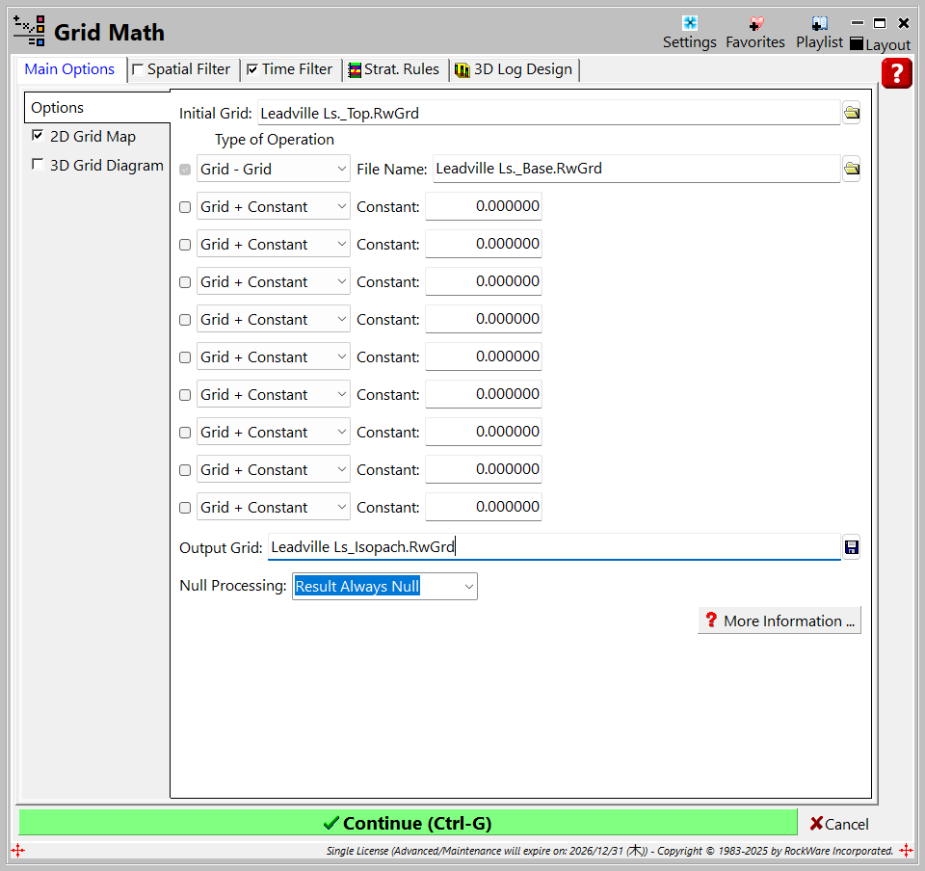
Task: Open the Favorites heart icon
Action: (755, 24)
